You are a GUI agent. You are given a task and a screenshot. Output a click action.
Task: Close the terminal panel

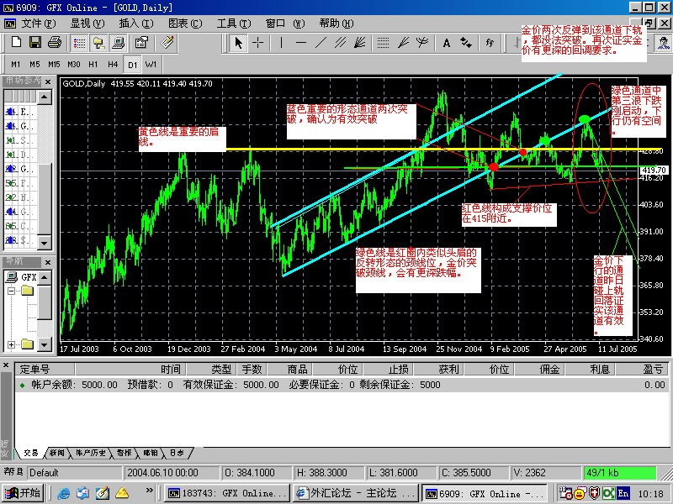click(x=6, y=365)
